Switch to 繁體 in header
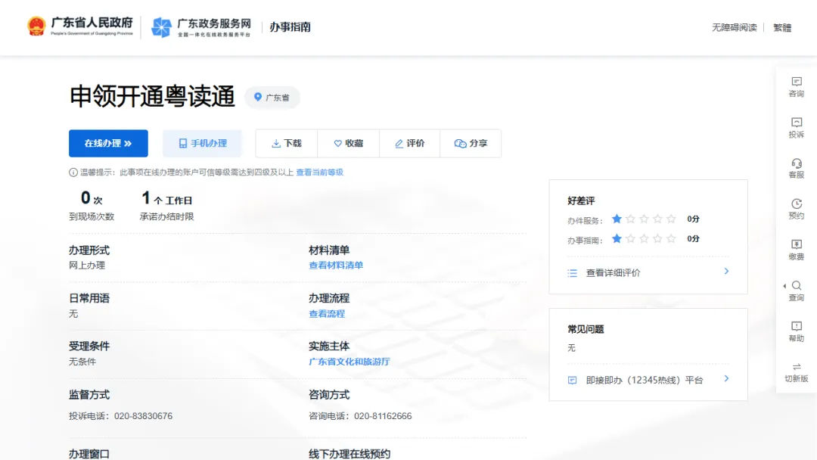 coord(782,27)
